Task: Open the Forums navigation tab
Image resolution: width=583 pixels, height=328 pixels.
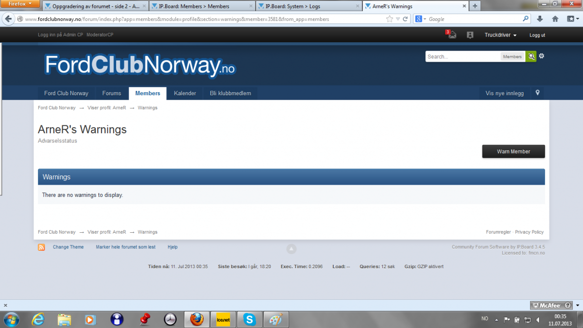Action: pos(111,93)
